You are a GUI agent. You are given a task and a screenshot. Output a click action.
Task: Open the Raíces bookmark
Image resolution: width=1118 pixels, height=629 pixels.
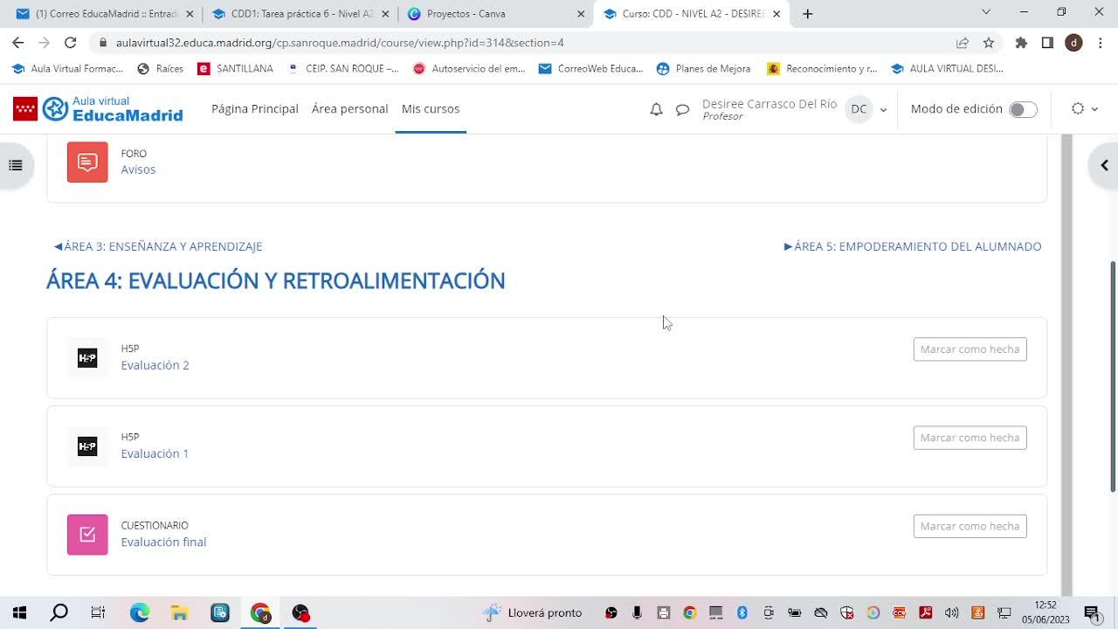161,68
